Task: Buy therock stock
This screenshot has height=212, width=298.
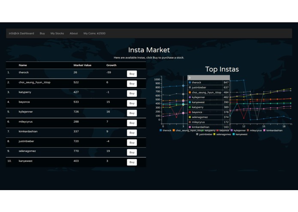Action: pyautogui.click(x=132, y=74)
